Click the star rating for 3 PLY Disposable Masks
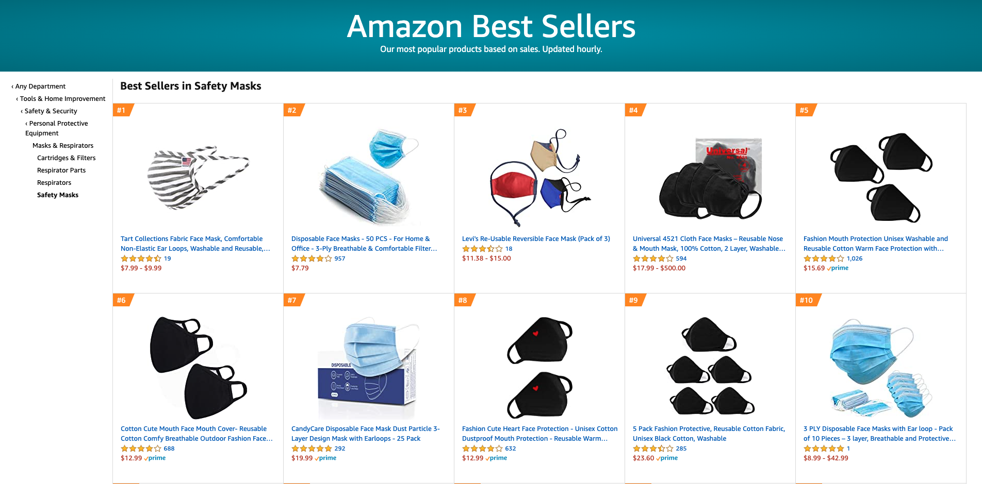 click(824, 448)
